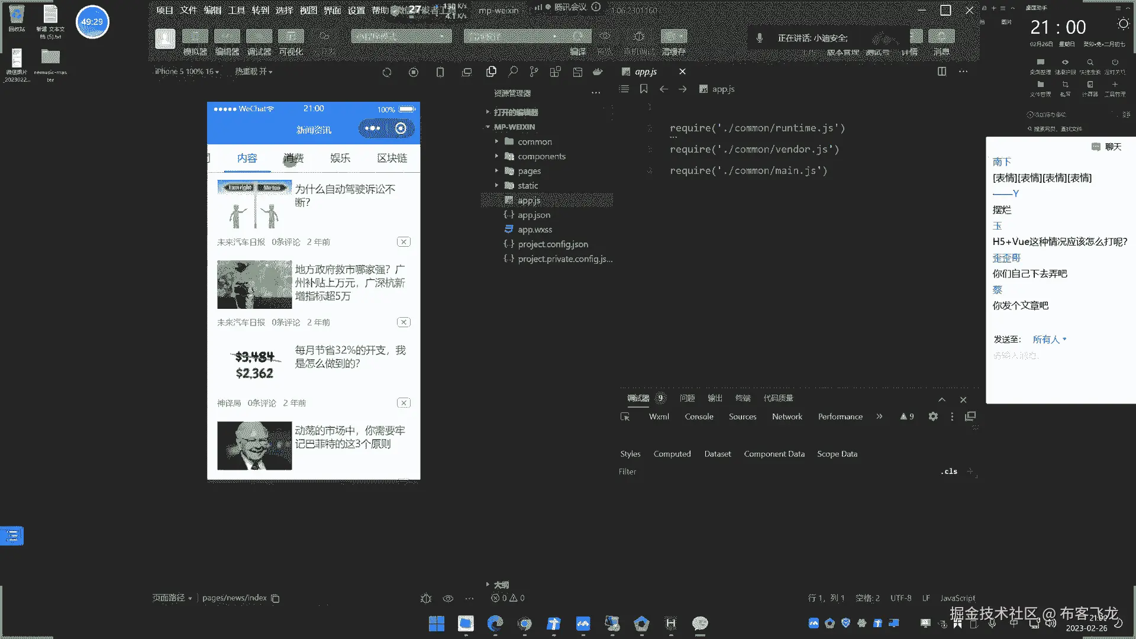
Task: Switch to the Console tab
Action: coord(699,417)
